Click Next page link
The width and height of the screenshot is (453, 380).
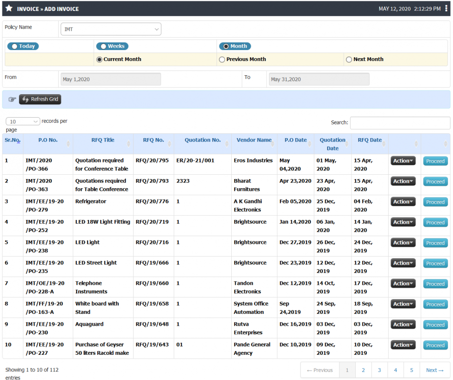(435, 370)
